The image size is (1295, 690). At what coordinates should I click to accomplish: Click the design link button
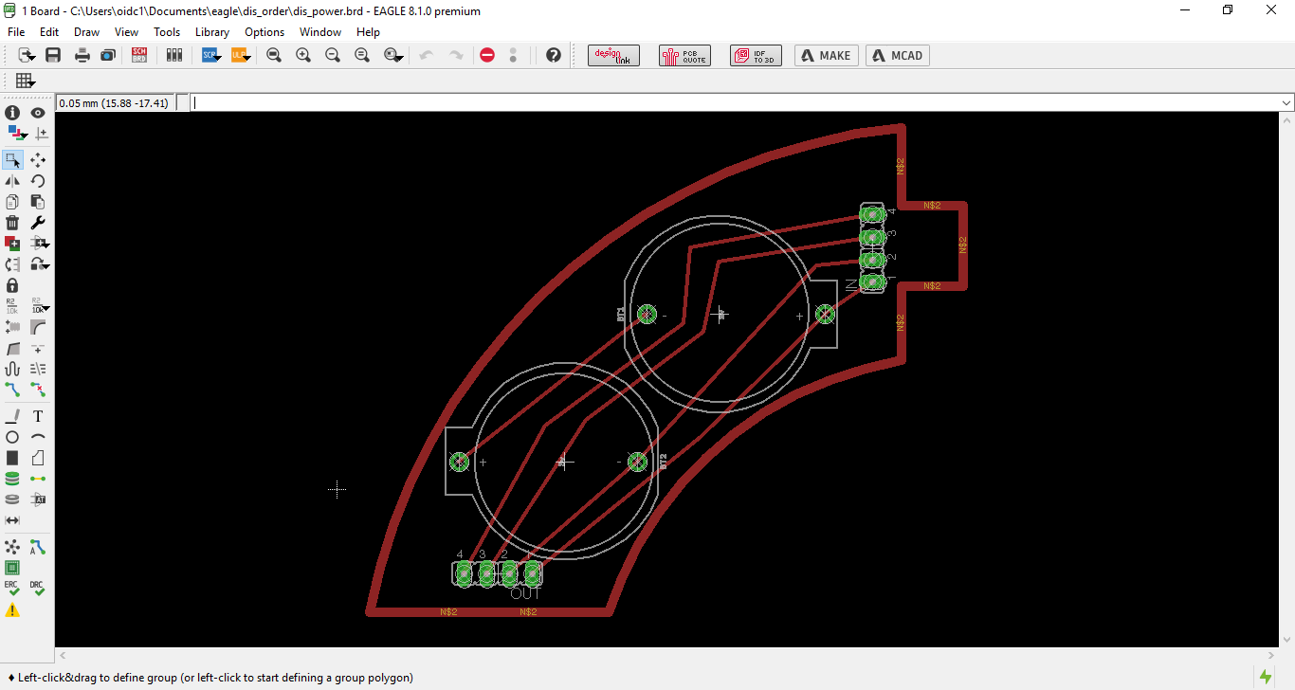613,56
